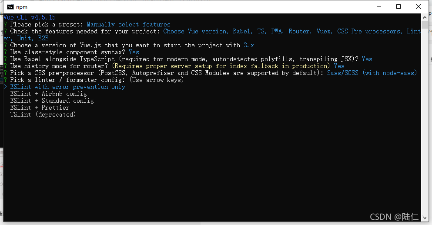Maximize the npm console window
Viewport: 432px width, 225px height.
pyautogui.click(x=399, y=7)
